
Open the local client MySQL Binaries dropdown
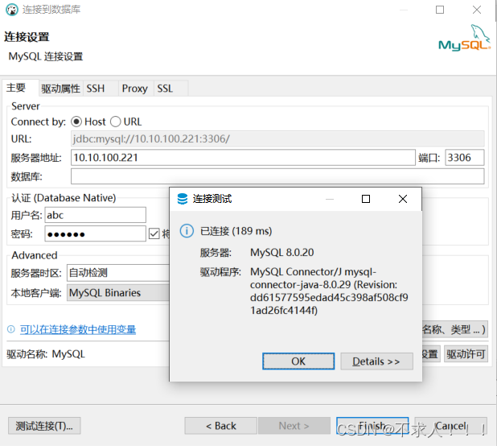[118, 293]
